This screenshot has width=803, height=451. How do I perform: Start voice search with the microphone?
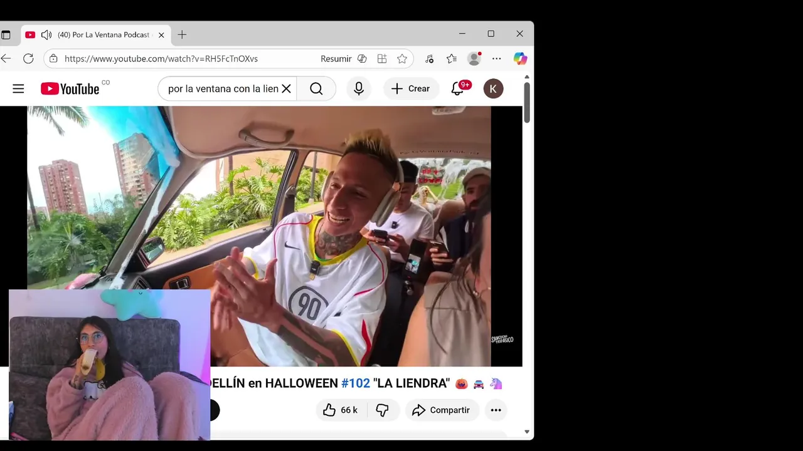point(359,89)
